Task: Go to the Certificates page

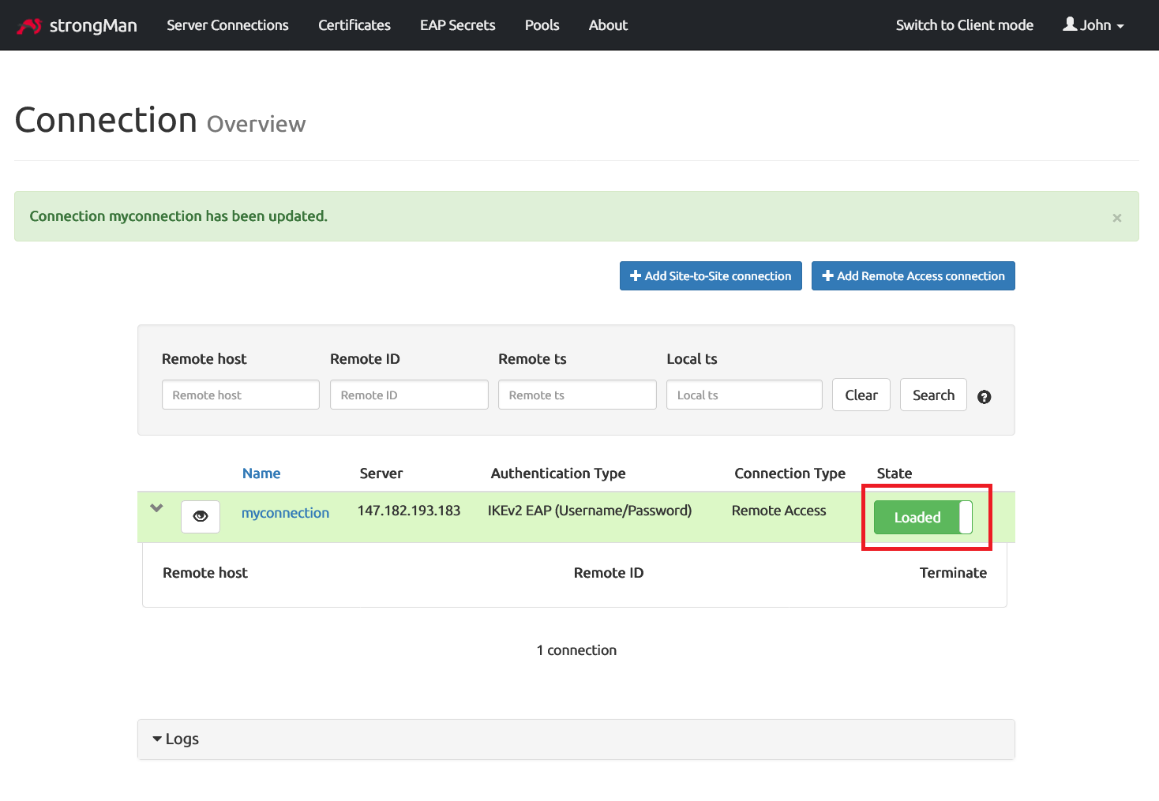Action: (x=354, y=25)
